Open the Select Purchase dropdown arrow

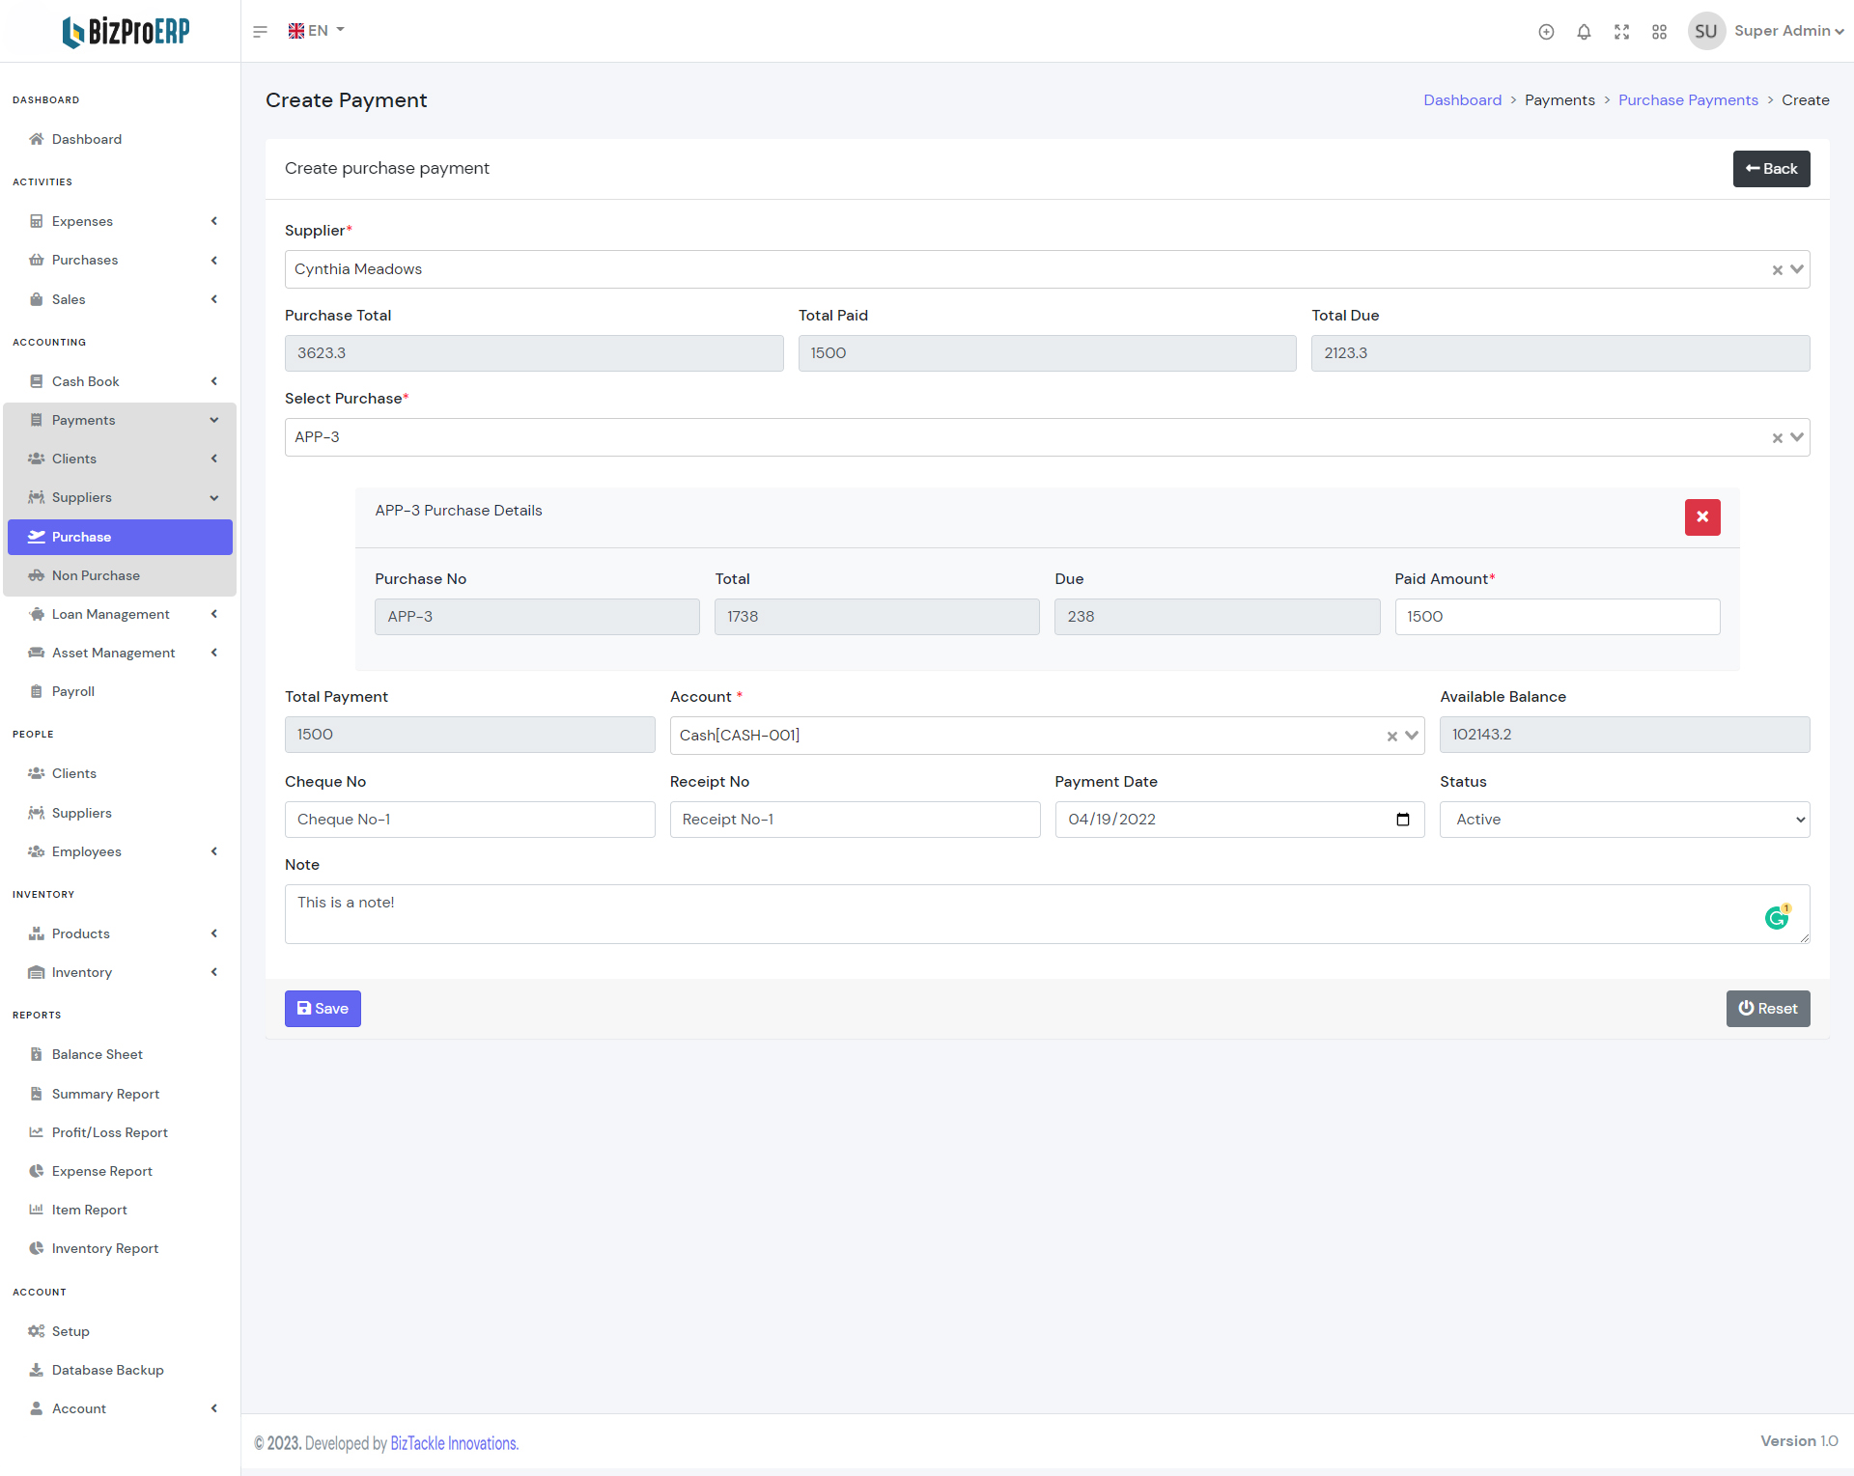pyautogui.click(x=1797, y=437)
